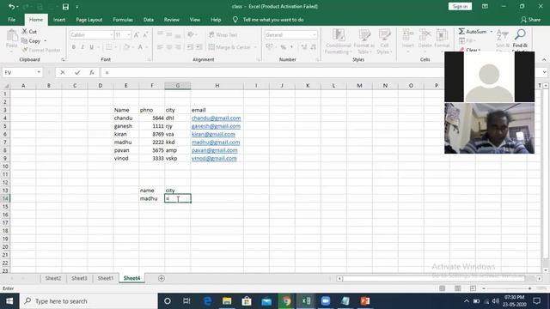Click Merge & Center

click(x=229, y=47)
